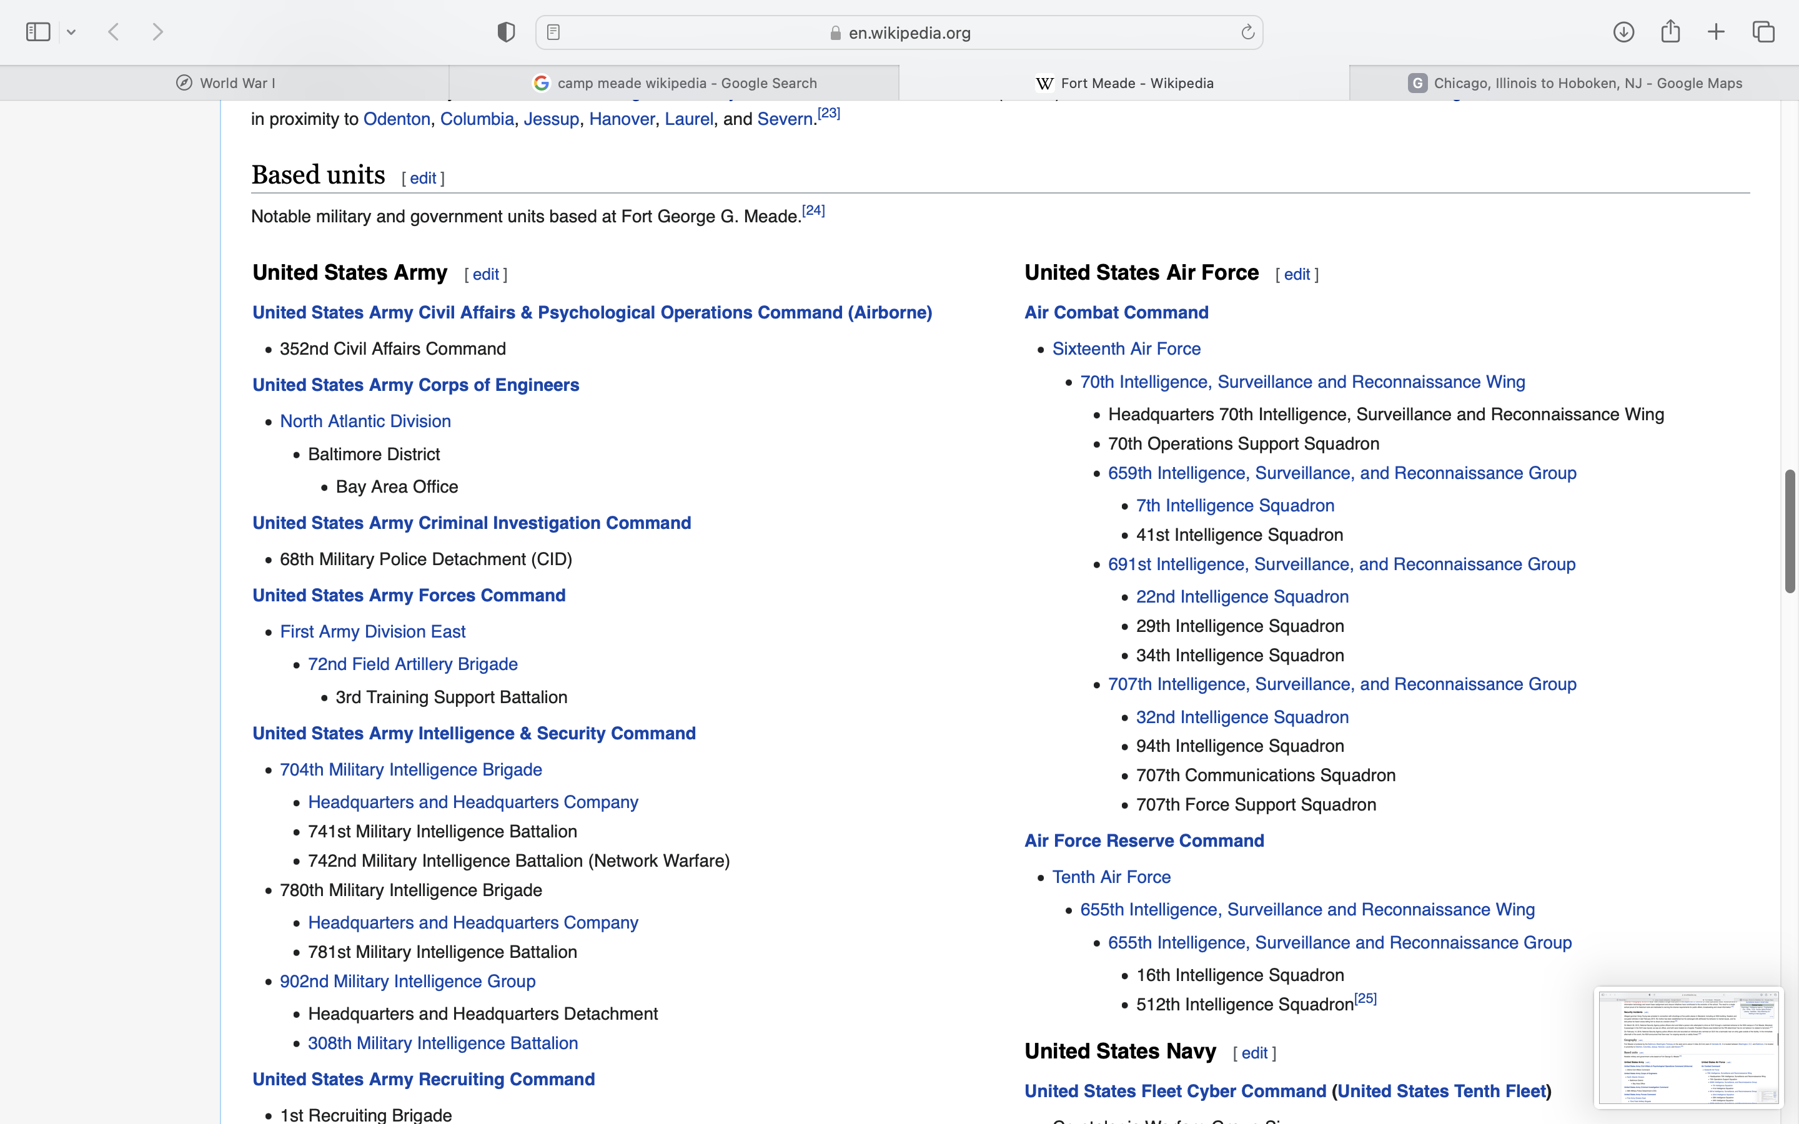Open the privacy report shield icon
Image resolution: width=1799 pixels, height=1124 pixels.
coord(506,32)
